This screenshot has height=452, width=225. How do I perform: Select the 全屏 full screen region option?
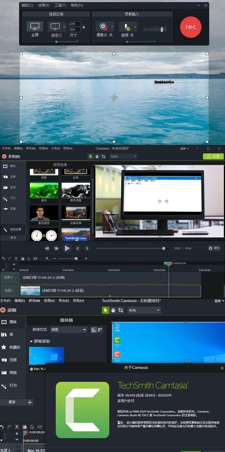coord(35,27)
